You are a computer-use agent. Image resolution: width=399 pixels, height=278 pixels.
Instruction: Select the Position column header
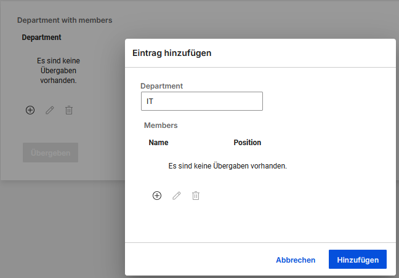[x=247, y=143]
